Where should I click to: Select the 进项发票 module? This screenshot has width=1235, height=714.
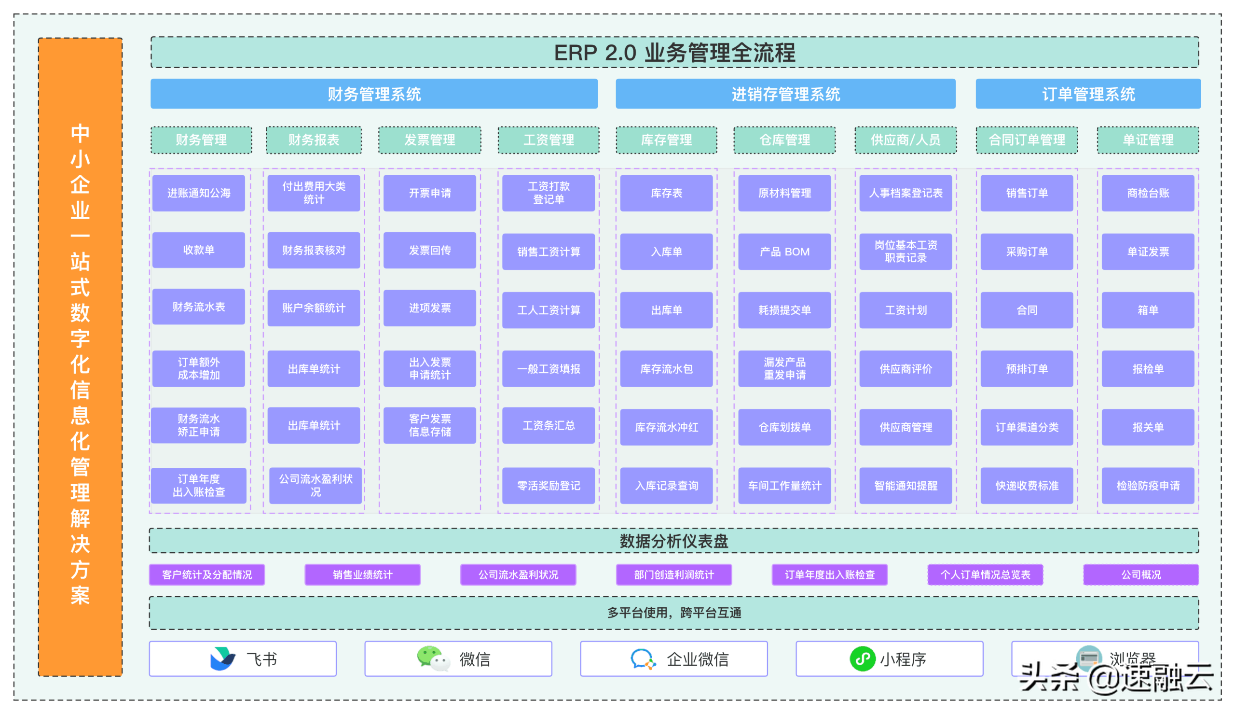[430, 308]
